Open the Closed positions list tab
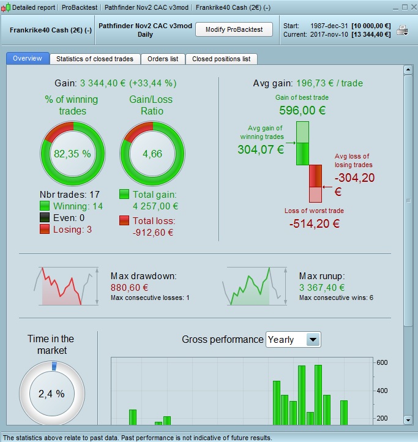This screenshot has height=442, width=418. [x=222, y=59]
